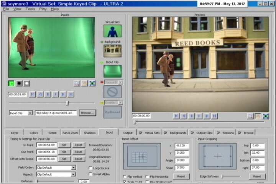
Task: Click the Preview timeline slider handle
Action: tap(135, 122)
